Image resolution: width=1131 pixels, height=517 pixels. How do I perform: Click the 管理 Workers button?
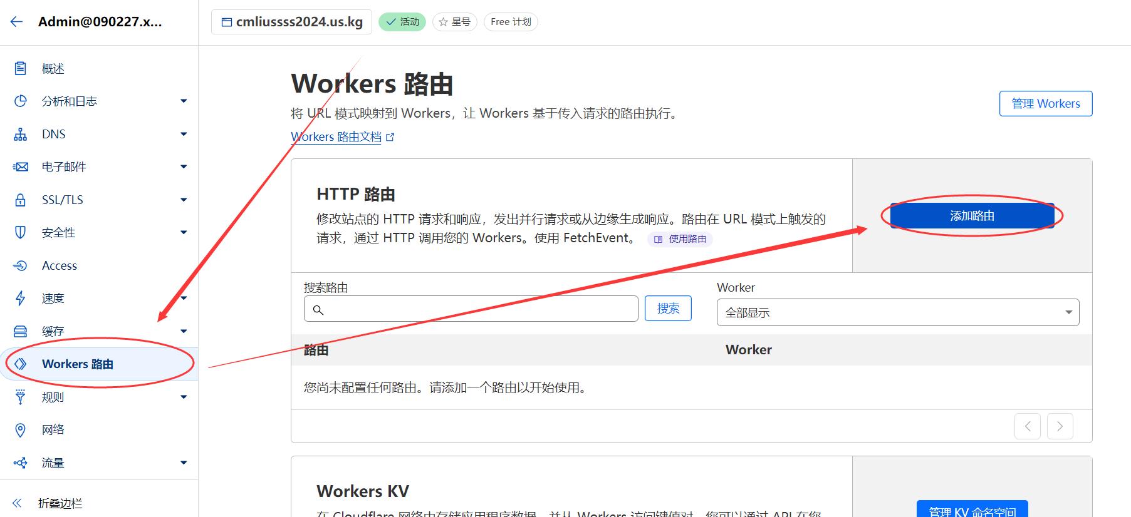tap(1045, 104)
